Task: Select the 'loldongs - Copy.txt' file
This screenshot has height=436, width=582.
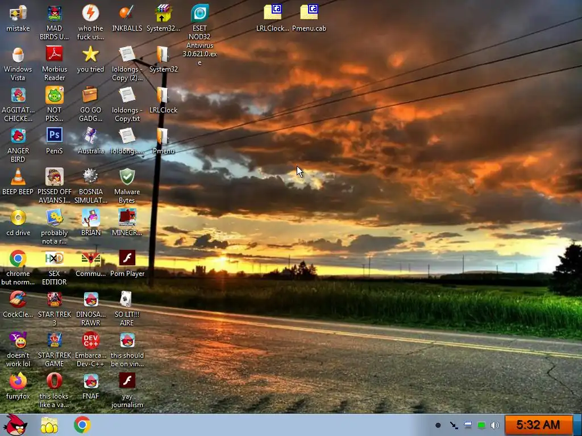Action: [127, 95]
